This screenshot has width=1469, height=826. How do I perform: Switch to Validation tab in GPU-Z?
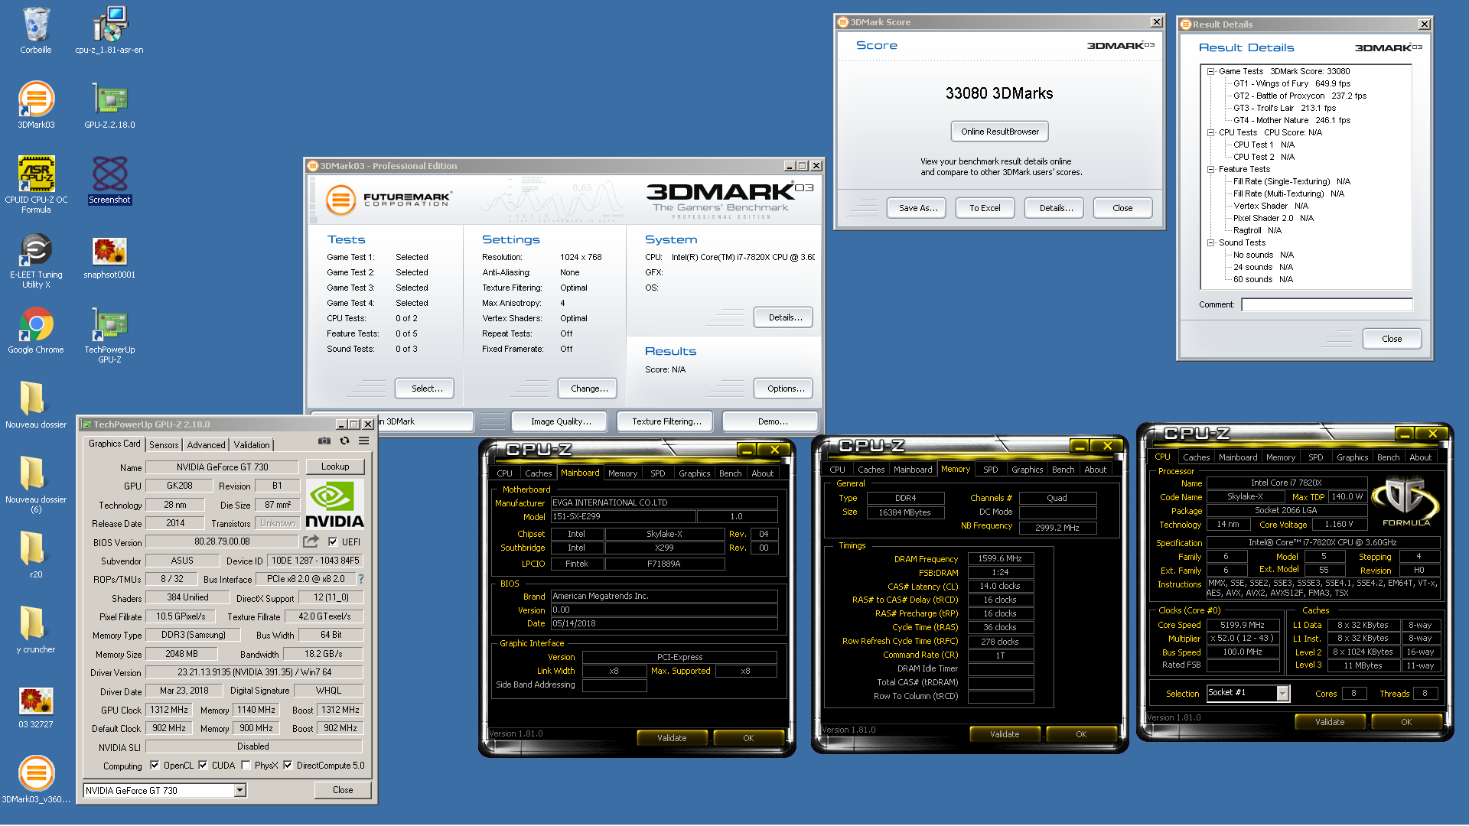(252, 444)
